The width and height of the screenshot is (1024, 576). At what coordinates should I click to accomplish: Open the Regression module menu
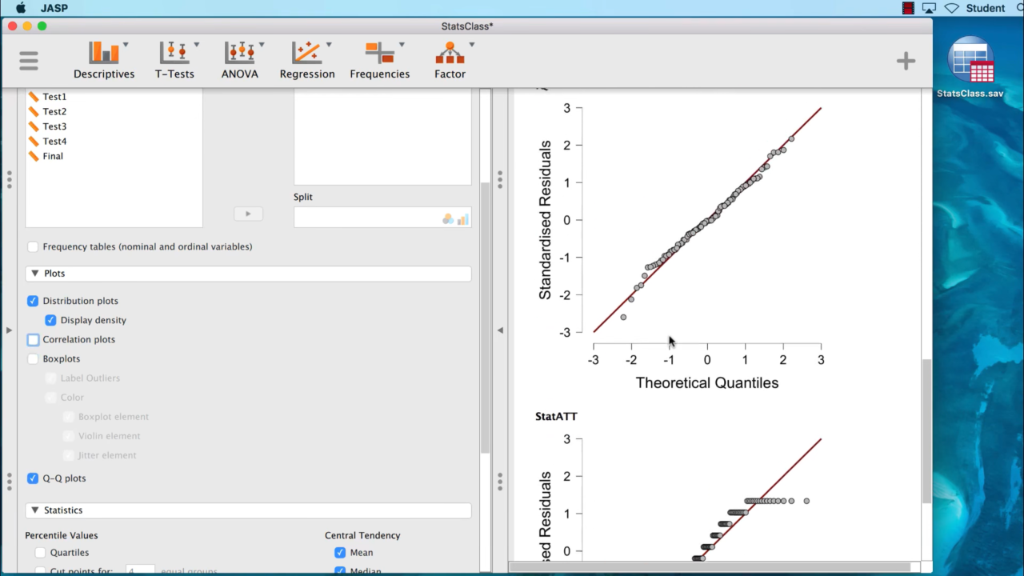(x=307, y=61)
